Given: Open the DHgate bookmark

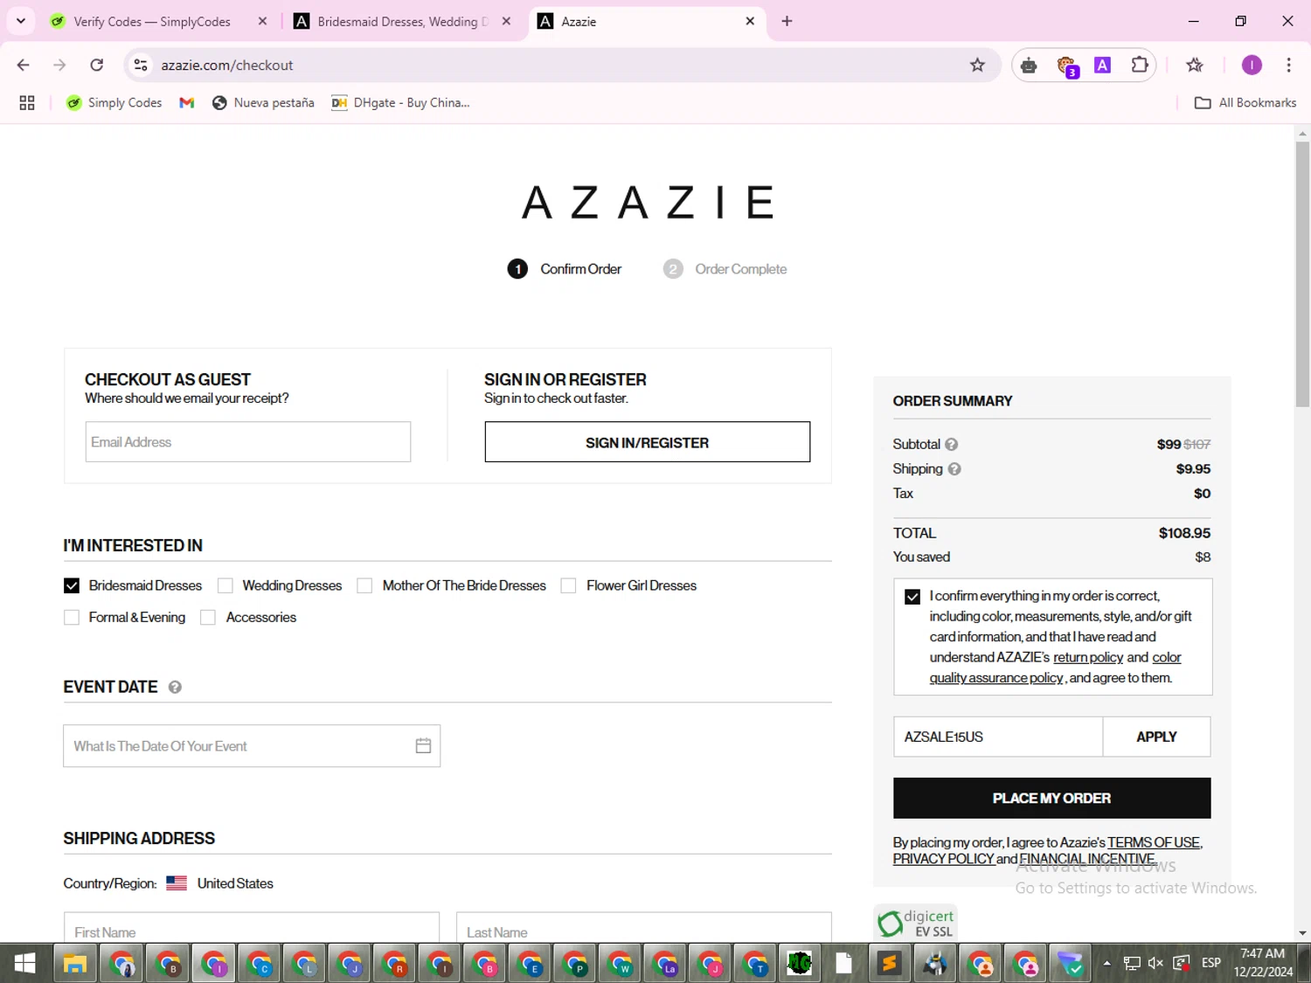Looking at the screenshot, I should click(x=400, y=103).
